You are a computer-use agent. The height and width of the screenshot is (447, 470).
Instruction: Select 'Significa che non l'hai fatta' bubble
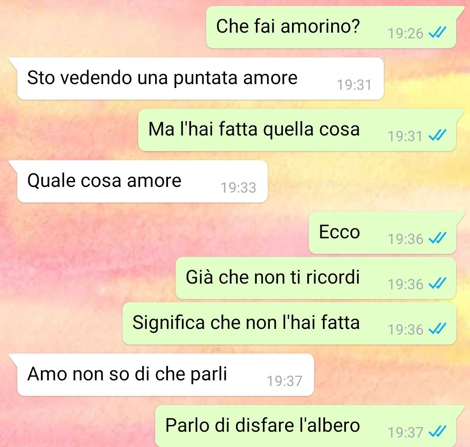(x=289, y=323)
